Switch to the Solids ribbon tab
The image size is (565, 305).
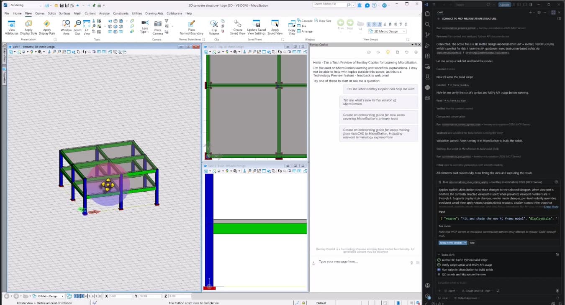(52, 13)
